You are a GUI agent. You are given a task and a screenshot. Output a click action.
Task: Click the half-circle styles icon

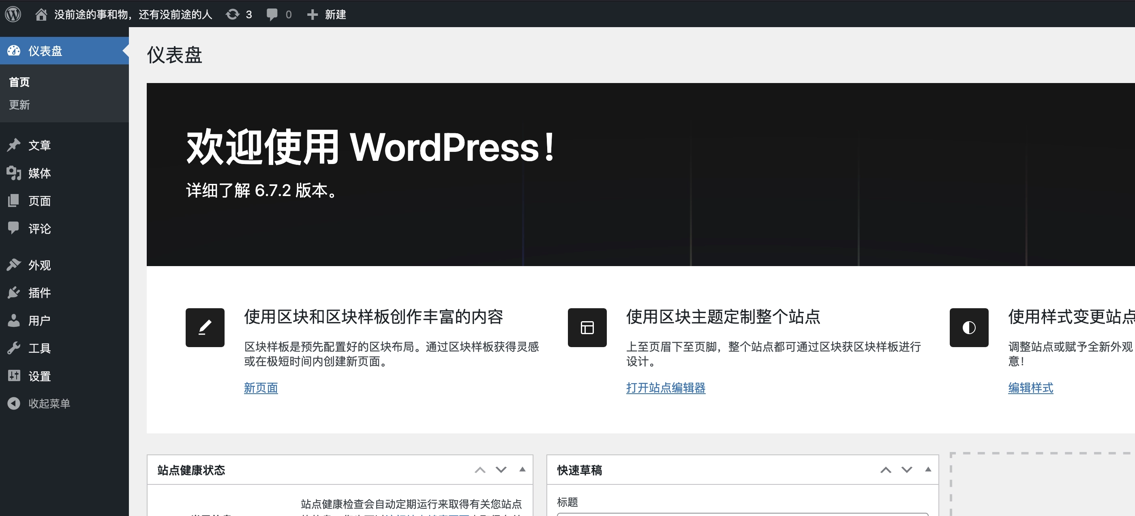(969, 328)
